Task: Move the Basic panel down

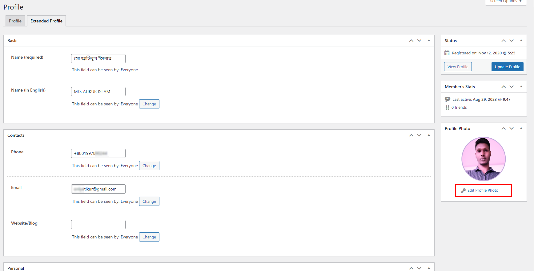Action: pyautogui.click(x=419, y=41)
